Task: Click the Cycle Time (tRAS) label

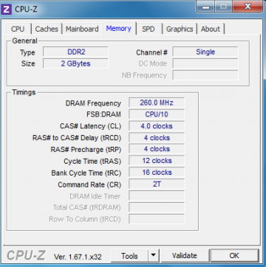Action: (92, 162)
